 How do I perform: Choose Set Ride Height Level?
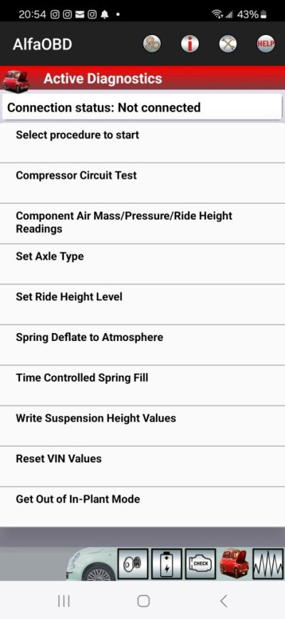[x=142, y=304]
